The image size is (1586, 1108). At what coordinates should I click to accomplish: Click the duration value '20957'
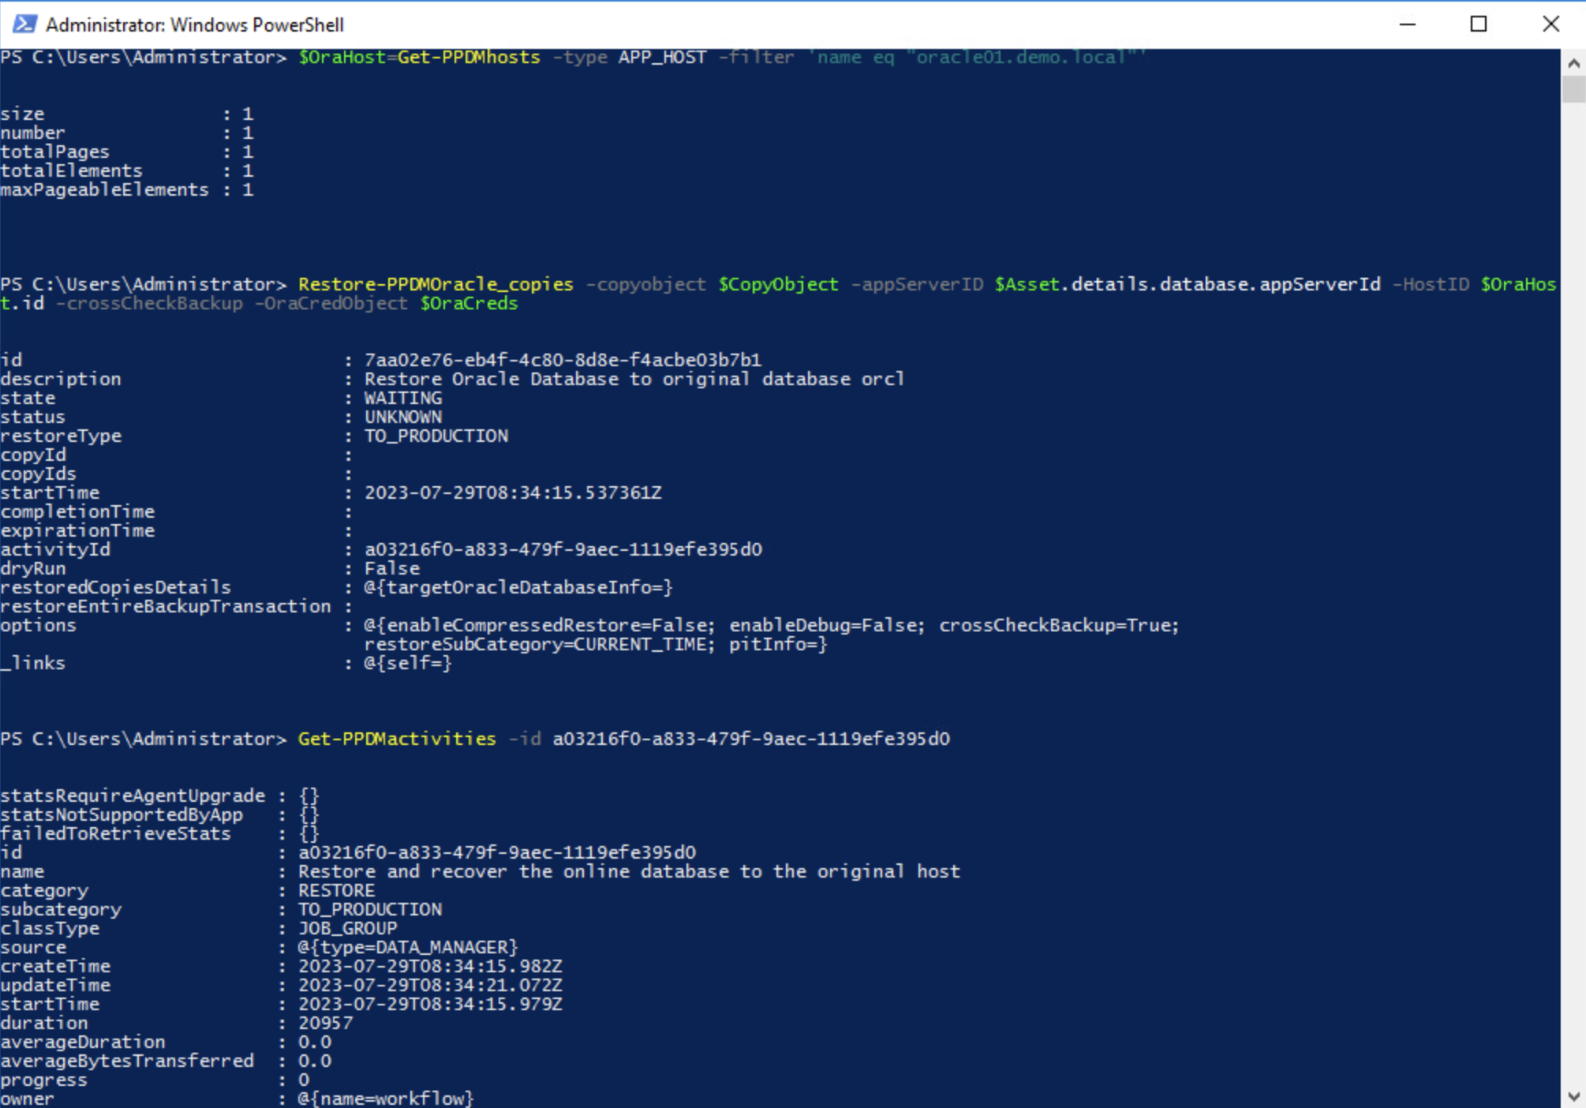(325, 1023)
